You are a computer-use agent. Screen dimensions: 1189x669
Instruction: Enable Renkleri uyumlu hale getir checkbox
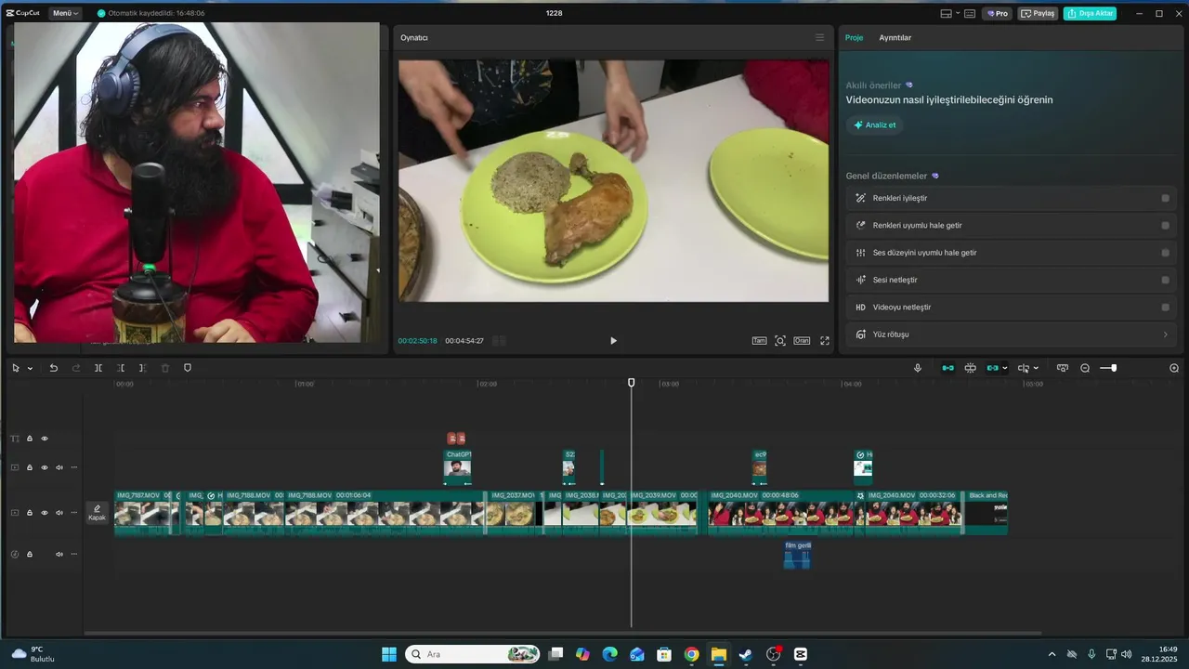[x=1165, y=225]
